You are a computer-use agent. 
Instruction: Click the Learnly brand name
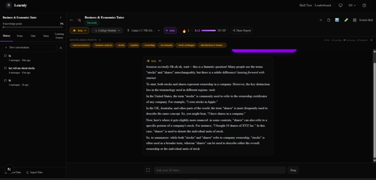pos(21,5)
